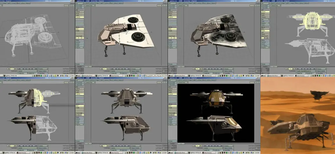Open Preview dropdown under black background render
This screenshot has width=335, height=154.
pos(228,146)
